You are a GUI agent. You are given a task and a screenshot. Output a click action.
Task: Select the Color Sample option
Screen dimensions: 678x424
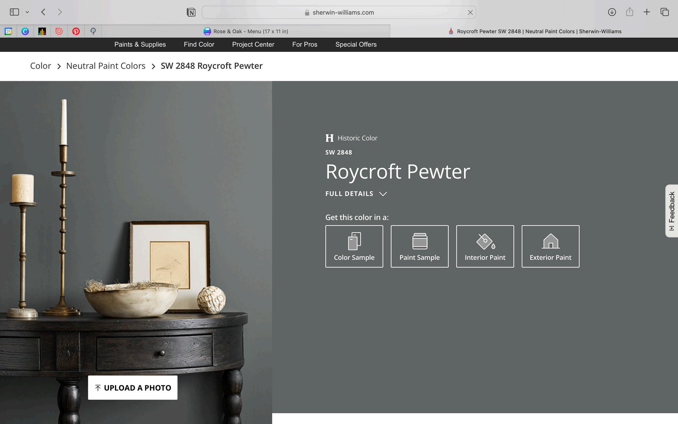tap(354, 246)
